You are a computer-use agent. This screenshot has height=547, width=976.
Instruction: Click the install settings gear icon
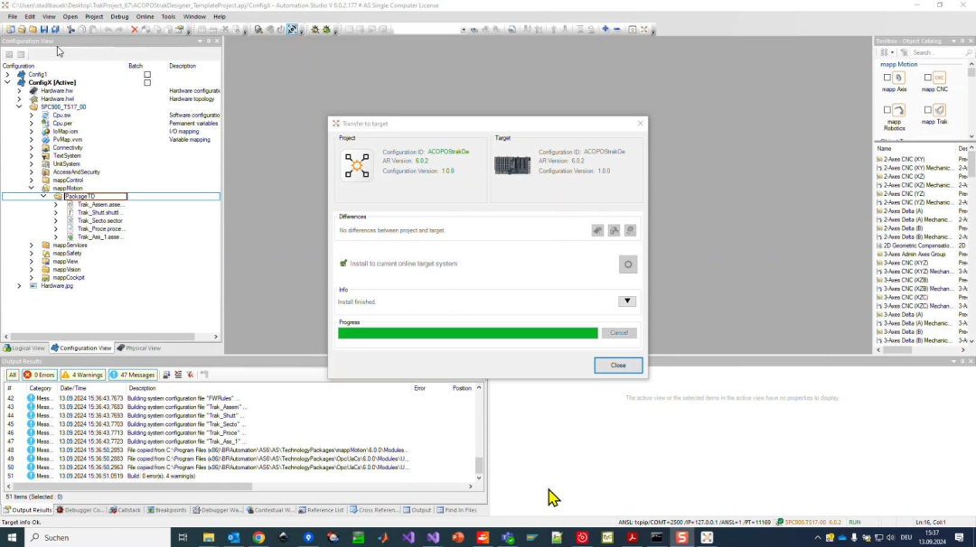628,264
